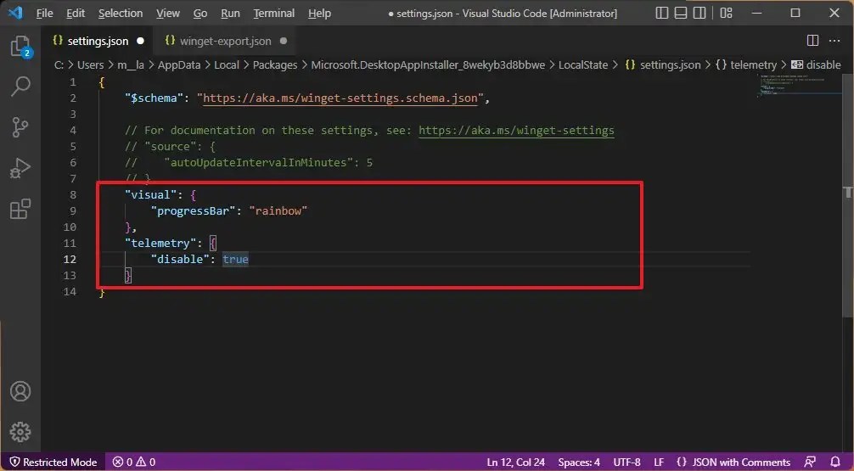
Task: Click the m_la breadcrumb segment
Action: pos(131,64)
